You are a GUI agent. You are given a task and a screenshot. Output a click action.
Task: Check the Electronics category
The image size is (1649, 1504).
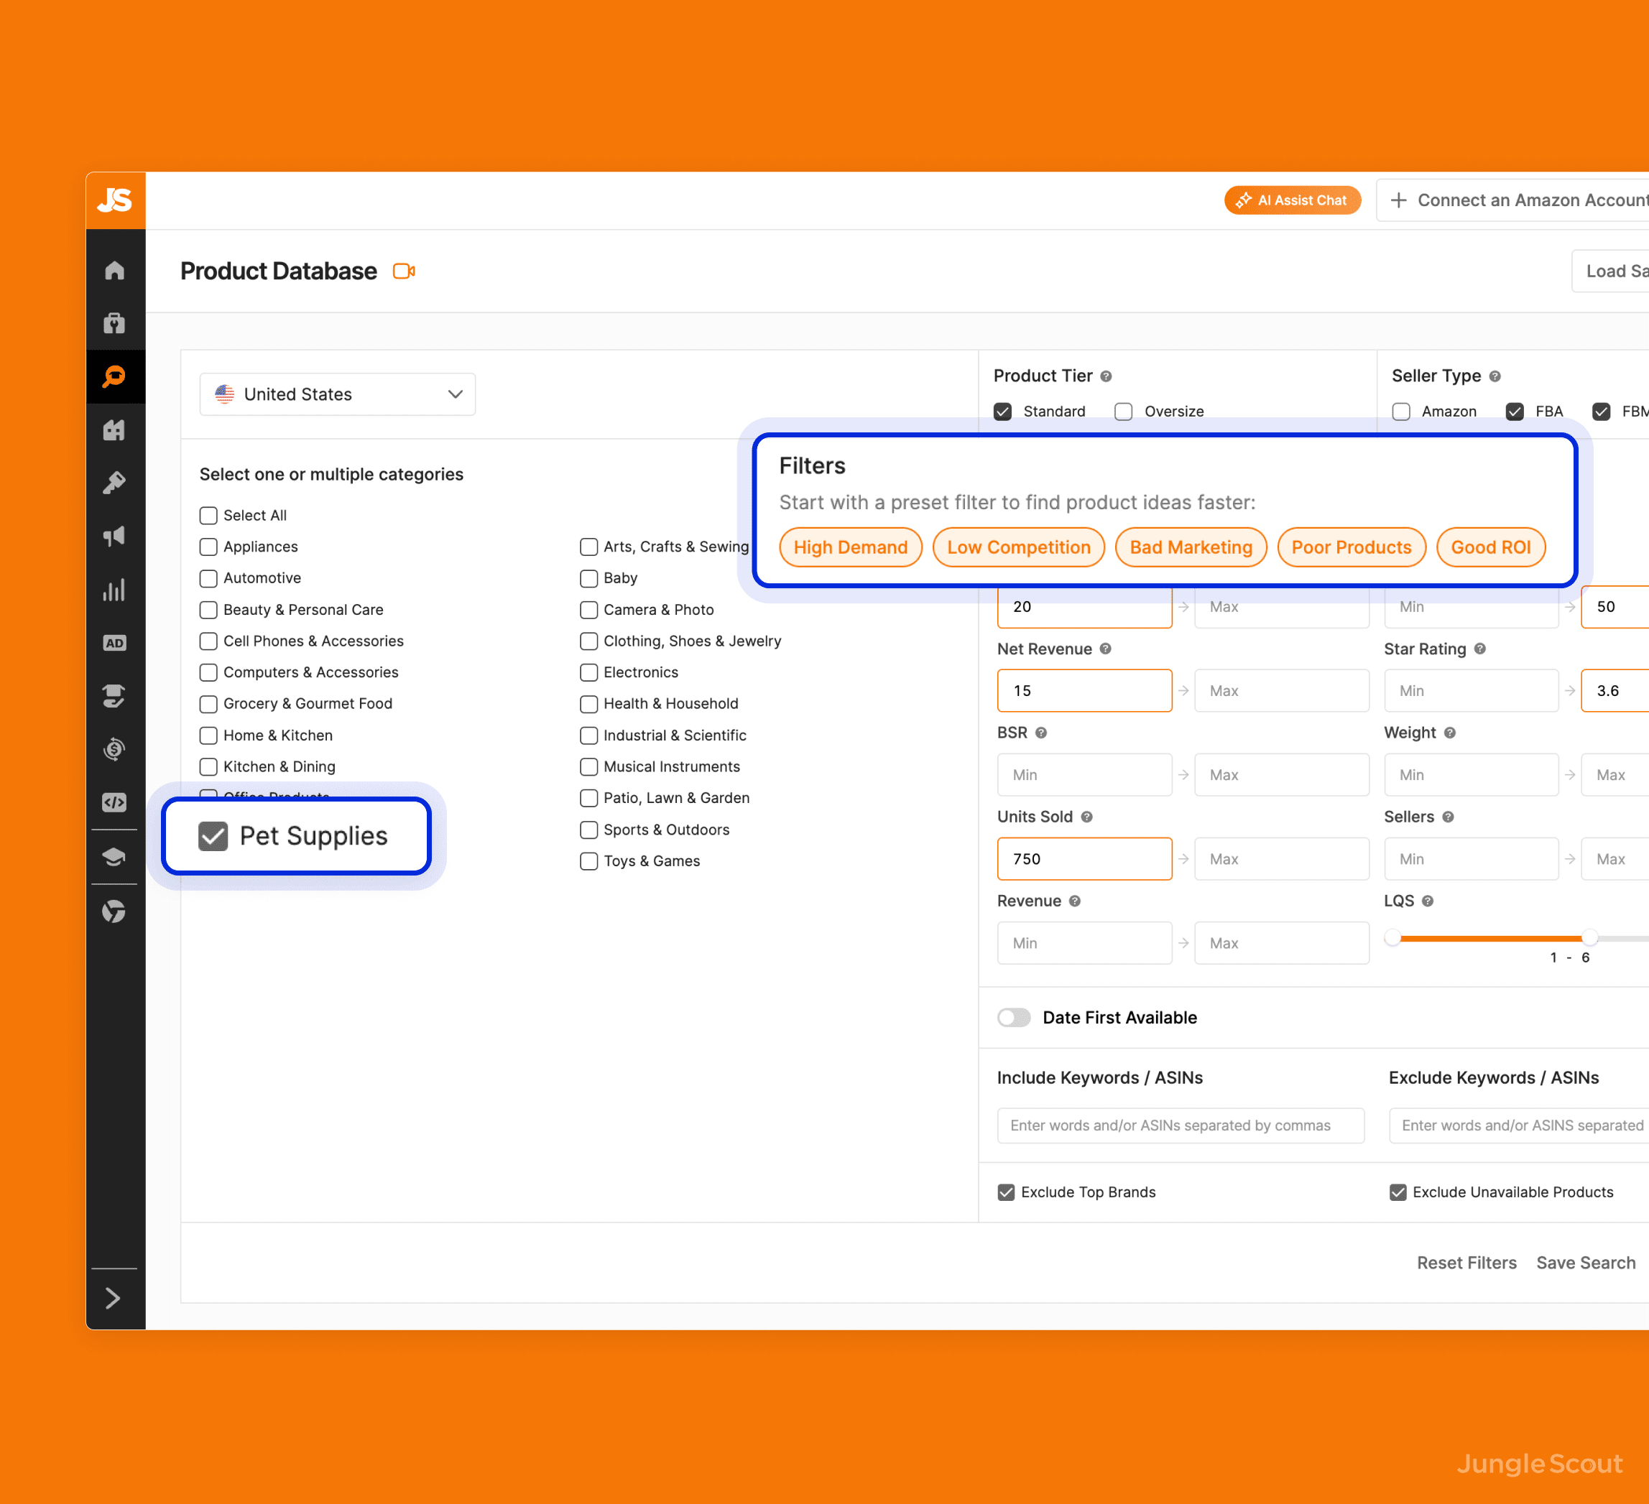click(x=589, y=672)
